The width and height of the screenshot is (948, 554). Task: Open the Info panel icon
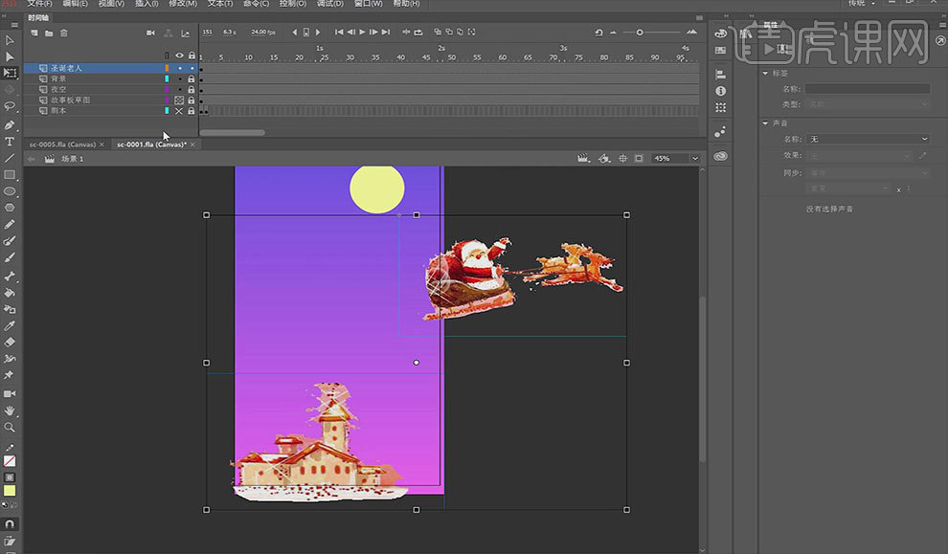pos(720,91)
